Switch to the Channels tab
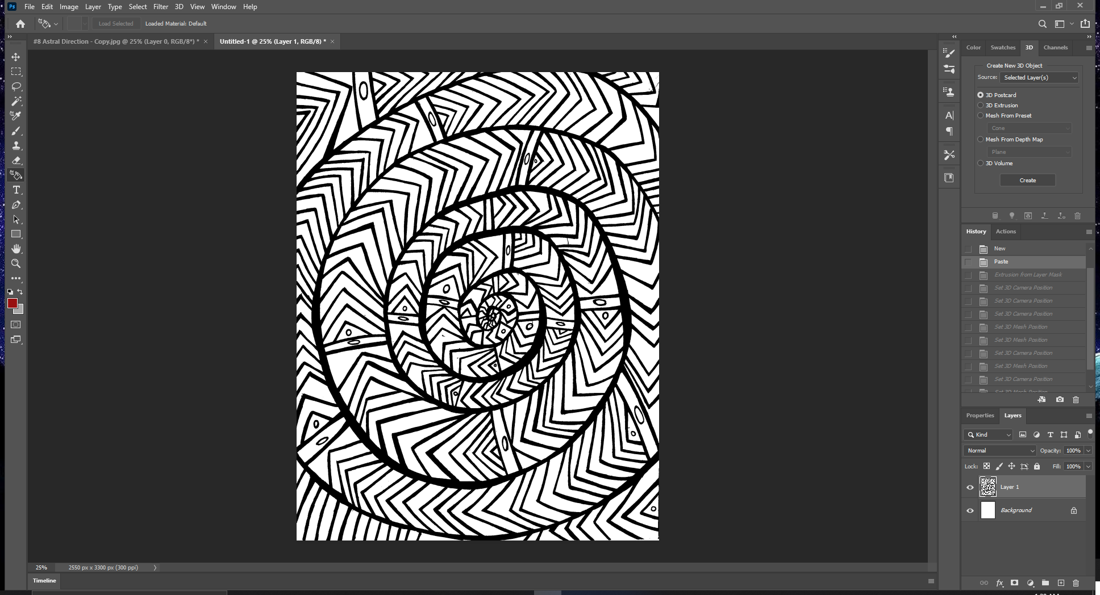This screenshot has width=1100, height=595. pos(1056,48)
